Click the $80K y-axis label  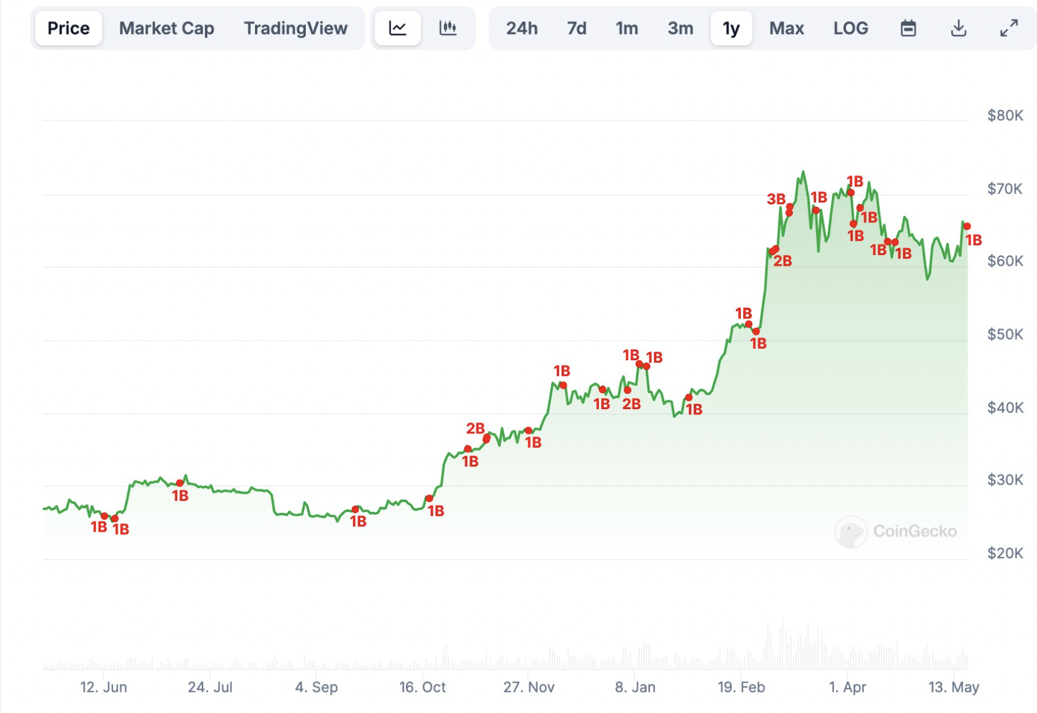point(1004,115)
